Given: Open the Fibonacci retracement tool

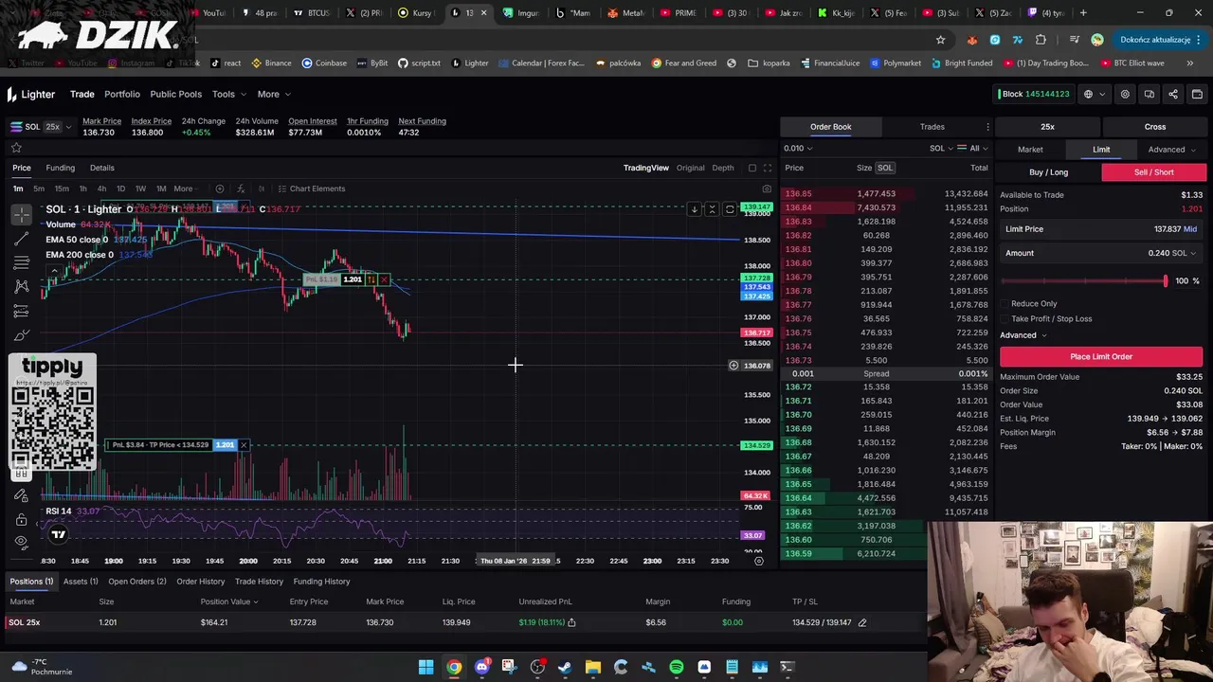Looking at the screenshot, I should tap(21, 262).
